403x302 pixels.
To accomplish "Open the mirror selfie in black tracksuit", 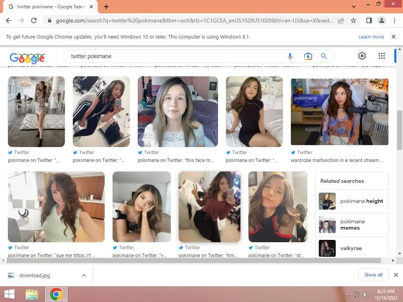I will [x=101, y=112].
